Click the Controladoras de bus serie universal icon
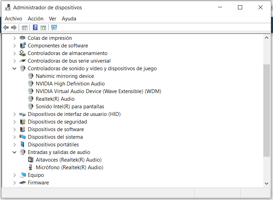 23,61
